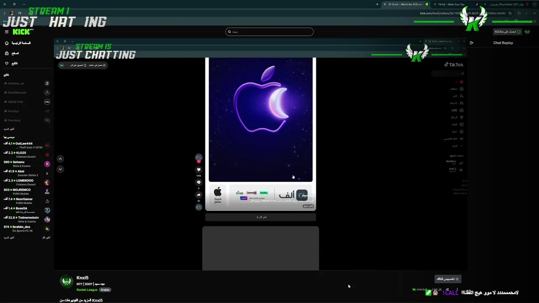Open recommended channel OutLaw444

click(27, 145)
